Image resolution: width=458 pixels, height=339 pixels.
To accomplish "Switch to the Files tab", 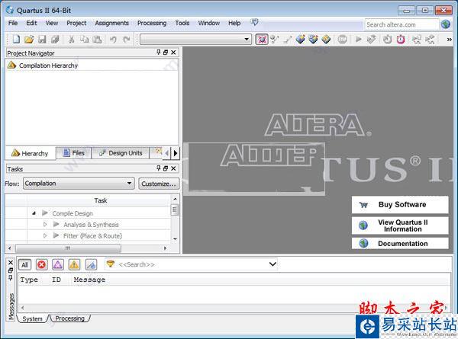I will pos(73,152).
